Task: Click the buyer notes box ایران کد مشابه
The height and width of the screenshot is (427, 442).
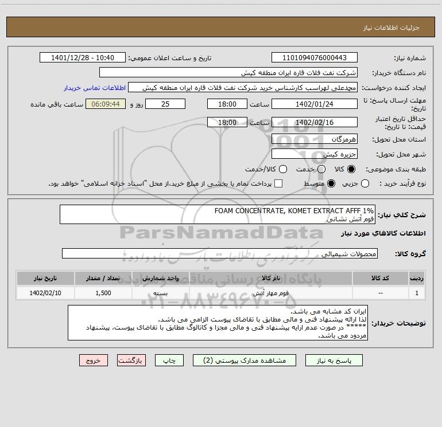Action: click(x=218, y=323)
